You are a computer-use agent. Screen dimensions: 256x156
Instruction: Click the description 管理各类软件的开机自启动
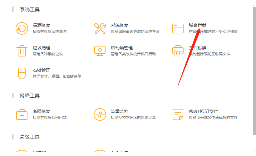[x=133, y=54]
